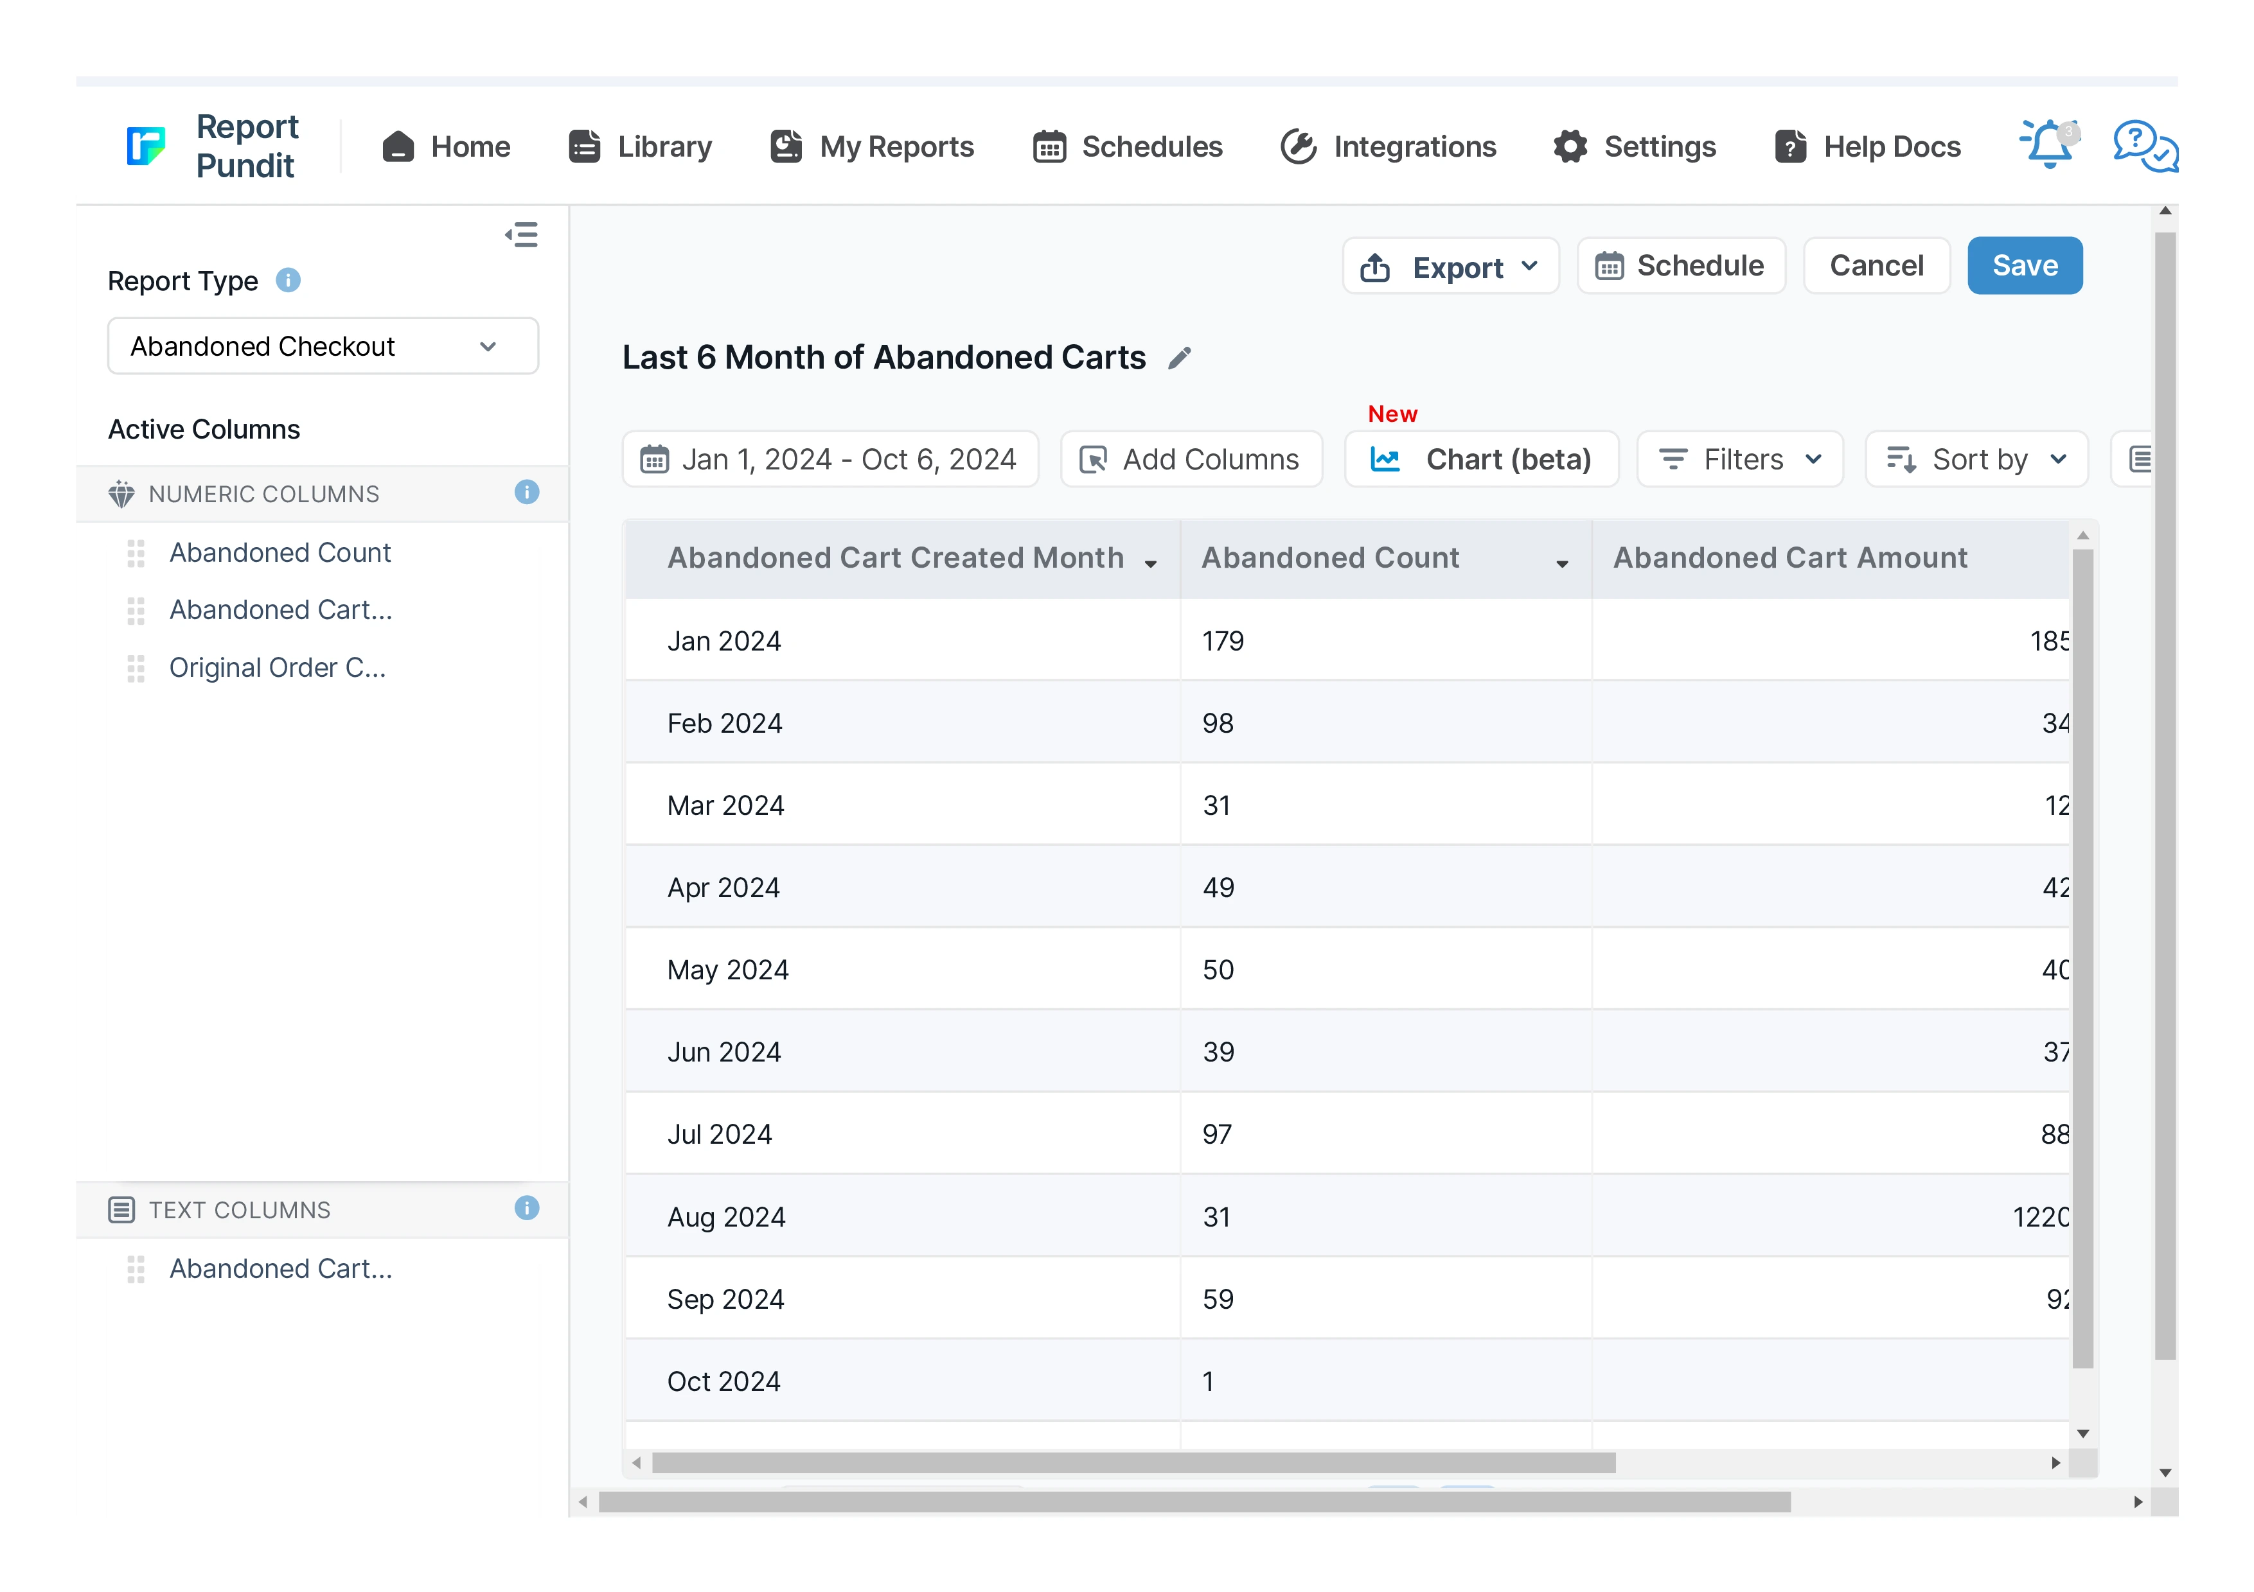2254x1592 pixels.
Task: Open the Abandoned Checkout report type dropdown
Action: [x=322, y=346]
